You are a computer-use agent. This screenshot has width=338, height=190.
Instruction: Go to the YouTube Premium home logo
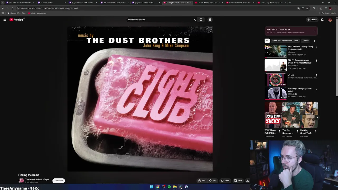pos(16,20)
